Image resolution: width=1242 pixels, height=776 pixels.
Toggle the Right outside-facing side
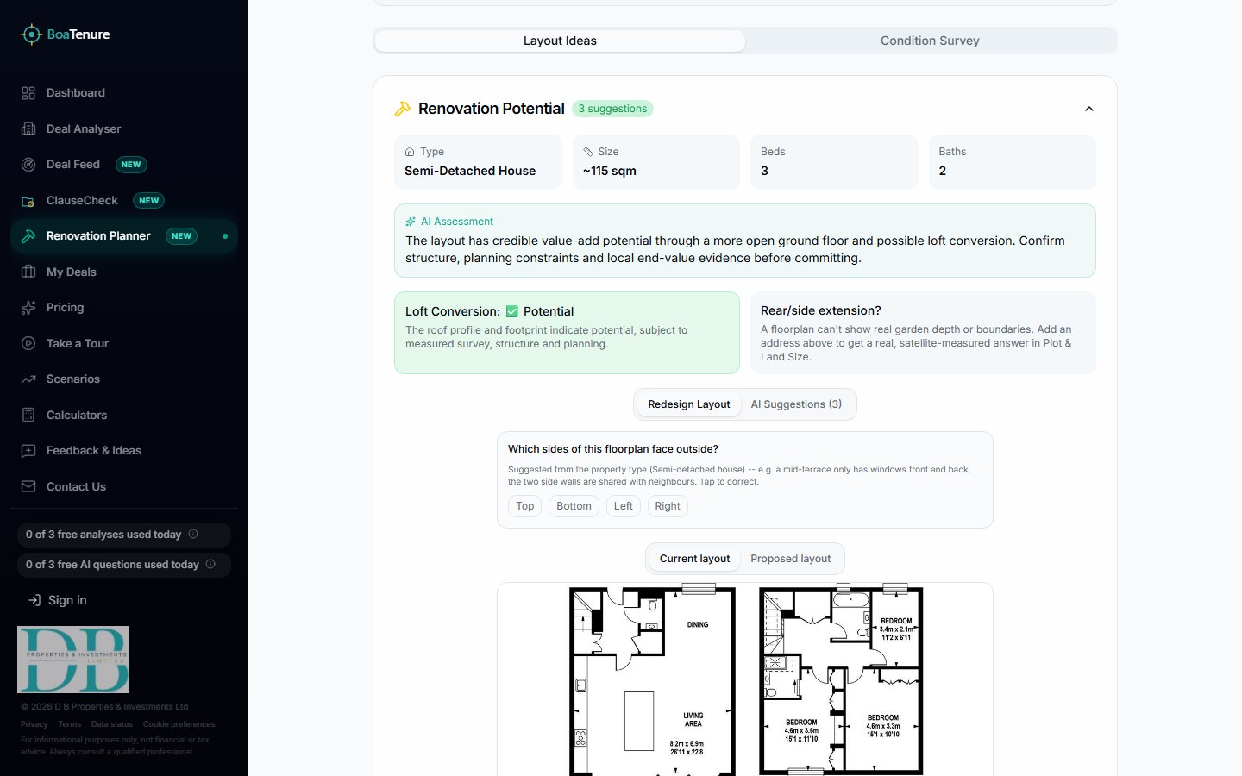click(668, 506)
